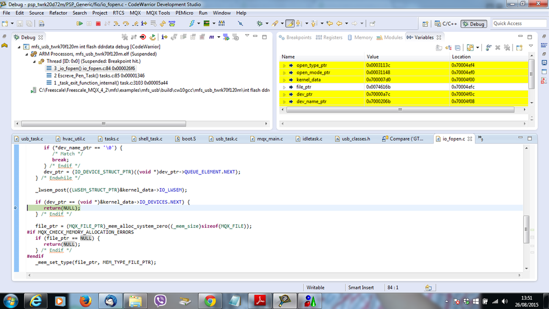Toggle Show Type Names in Variables view
549x309 pixels.
439,48
